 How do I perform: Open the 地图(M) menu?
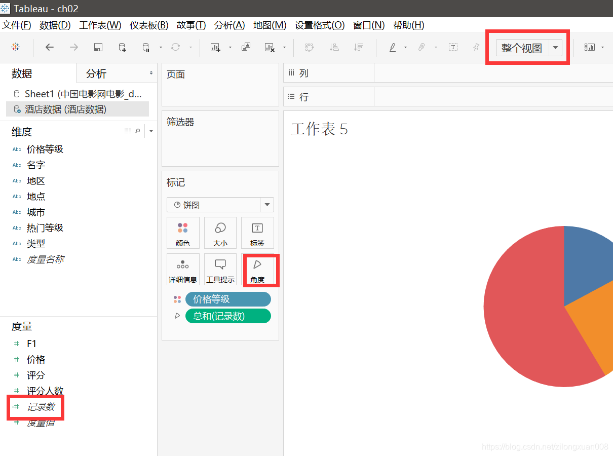click(x=270, y=25)
